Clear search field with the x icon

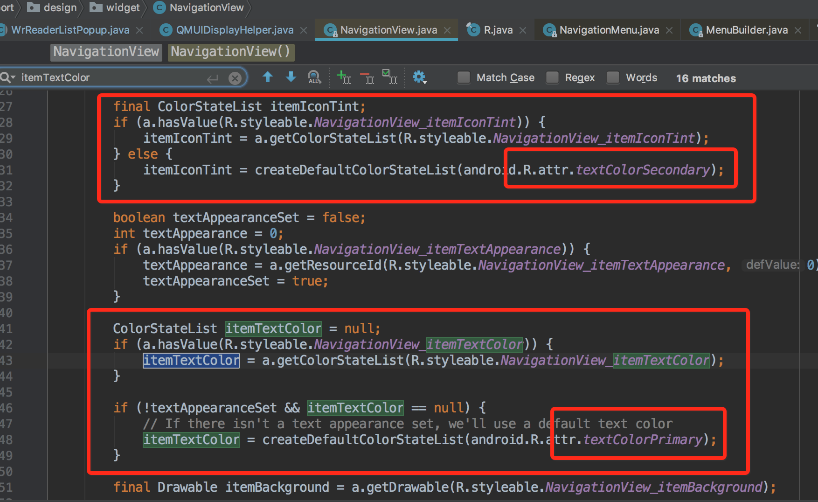[x=235, y=77]
